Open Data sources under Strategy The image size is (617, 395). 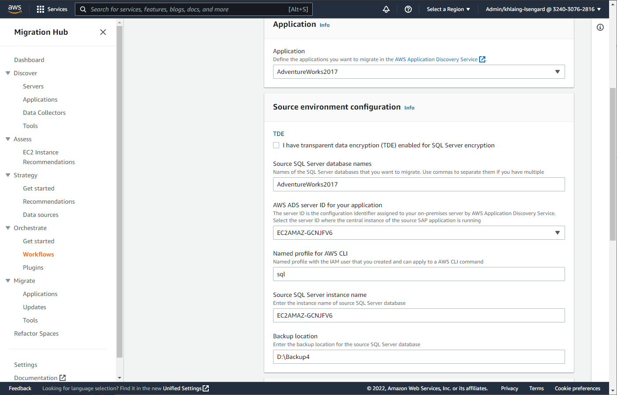coord(41,215)
